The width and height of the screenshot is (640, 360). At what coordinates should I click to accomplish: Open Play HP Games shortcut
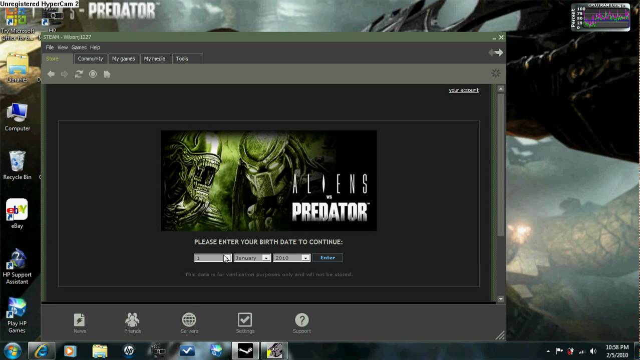17,315
